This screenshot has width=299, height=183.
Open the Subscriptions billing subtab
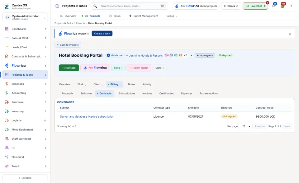(x=127, y=93)
